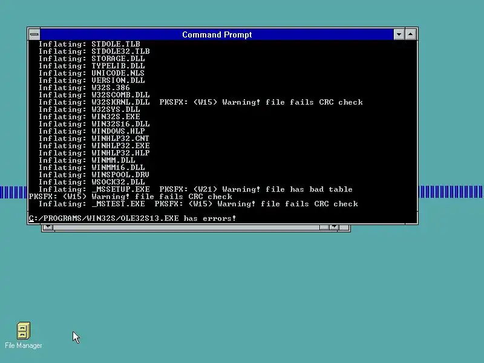
Task: Click the 'STORAGE.DLL' output line
Action: pyautogui.click(x=92, y=59)
